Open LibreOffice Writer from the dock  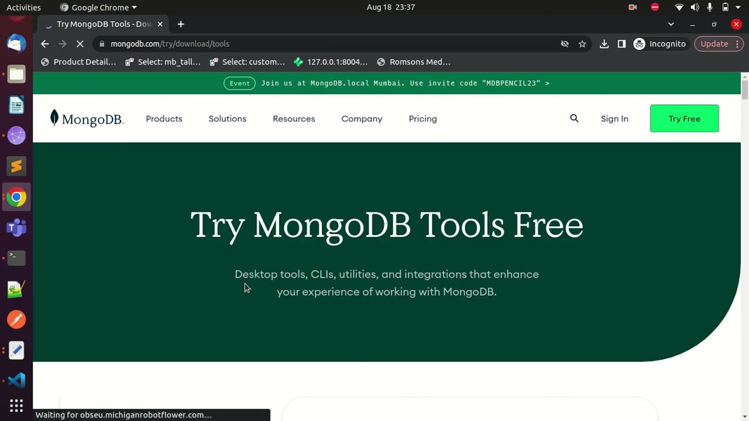click(16, 105)
